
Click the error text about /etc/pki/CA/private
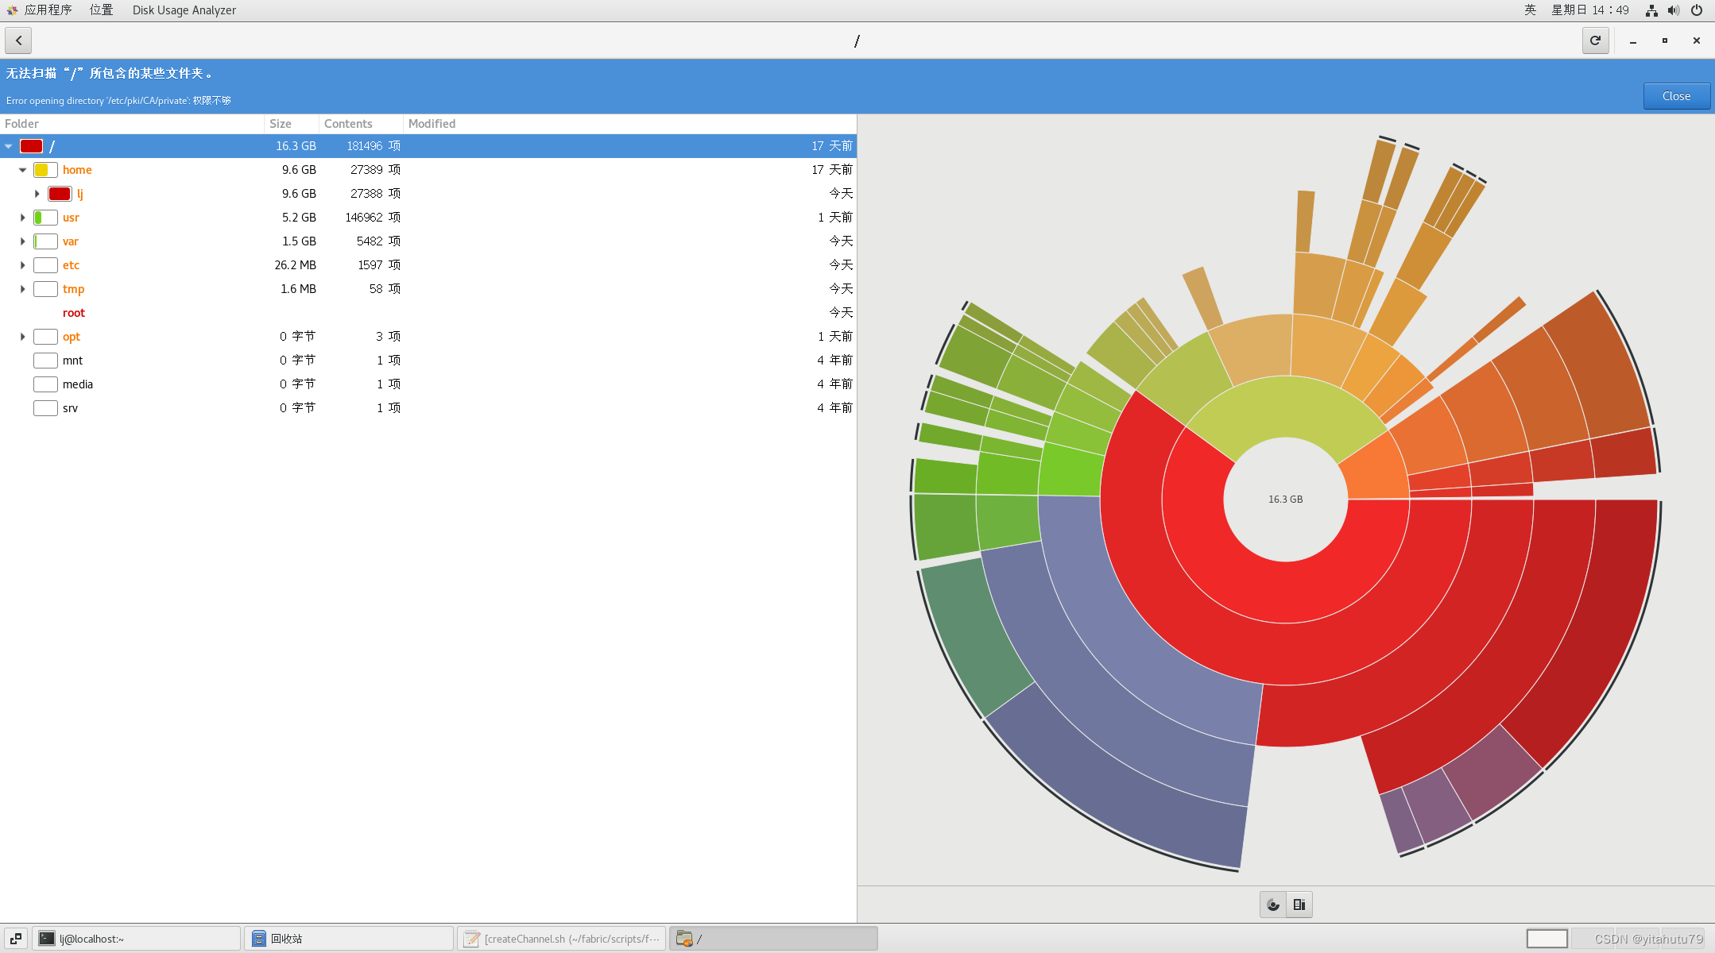118,101
